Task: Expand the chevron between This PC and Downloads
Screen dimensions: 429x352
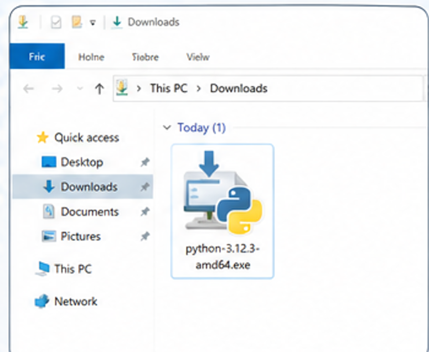Action: tap(199, 89)
